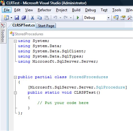
Task: Open the View menu
Action: [x=29, y=10]
